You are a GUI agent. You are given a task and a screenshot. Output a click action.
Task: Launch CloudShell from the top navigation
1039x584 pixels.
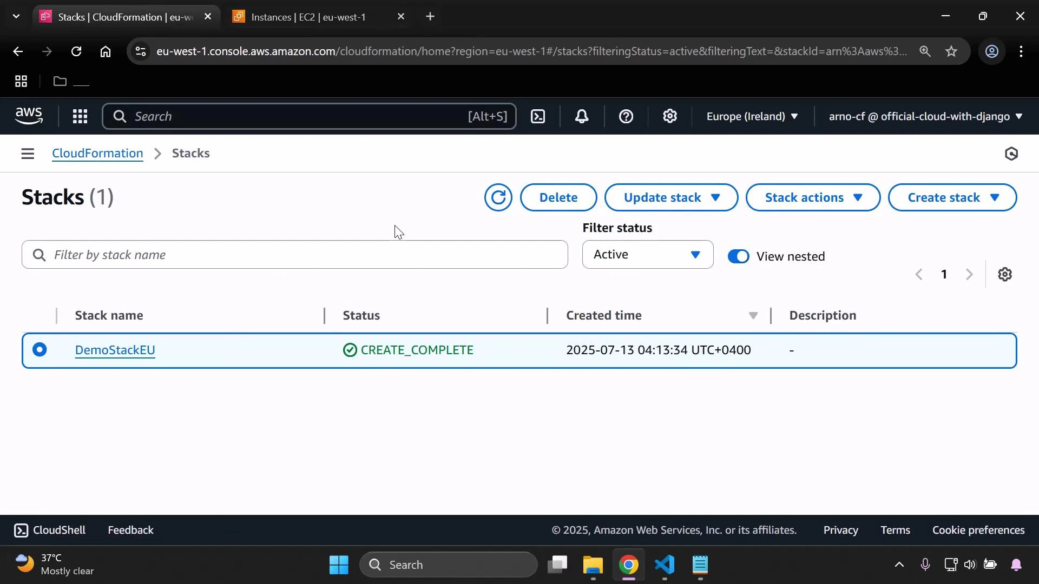click(538, 116)
